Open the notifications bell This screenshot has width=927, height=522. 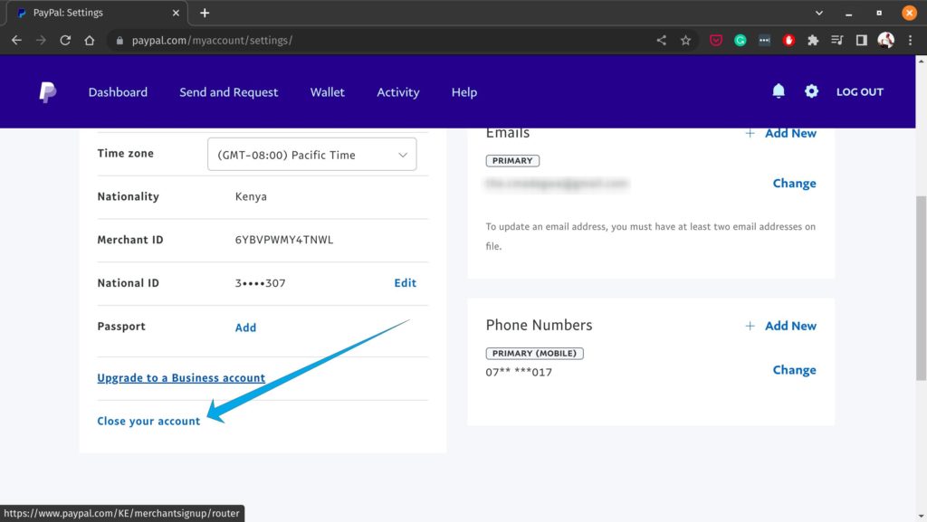(x=778, y=91)
